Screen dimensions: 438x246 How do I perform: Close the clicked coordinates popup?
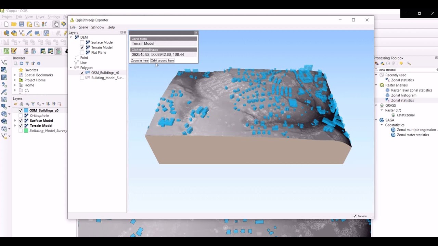(x=196, y=33)
